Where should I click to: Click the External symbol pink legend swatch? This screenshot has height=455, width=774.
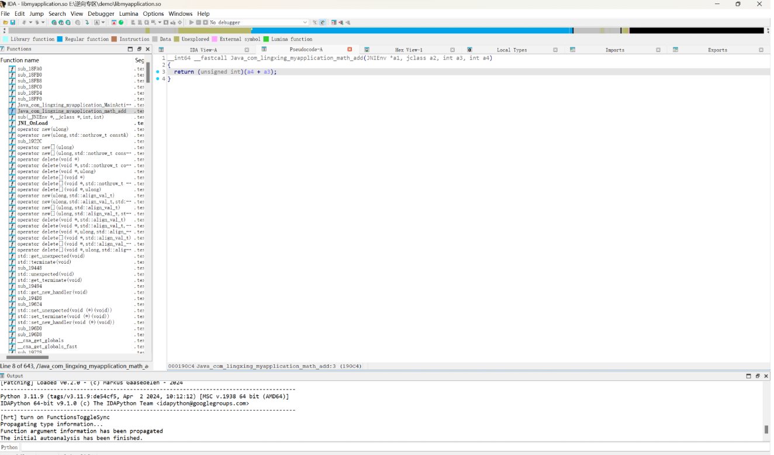pos(215,39)
